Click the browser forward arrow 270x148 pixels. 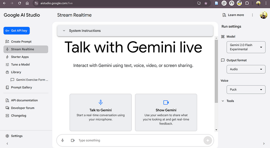12,3
